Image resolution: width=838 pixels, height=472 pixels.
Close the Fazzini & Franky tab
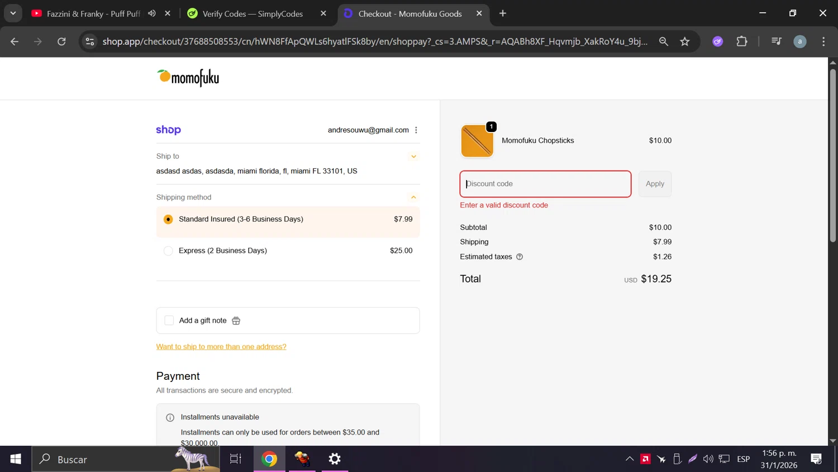(168, 13)
